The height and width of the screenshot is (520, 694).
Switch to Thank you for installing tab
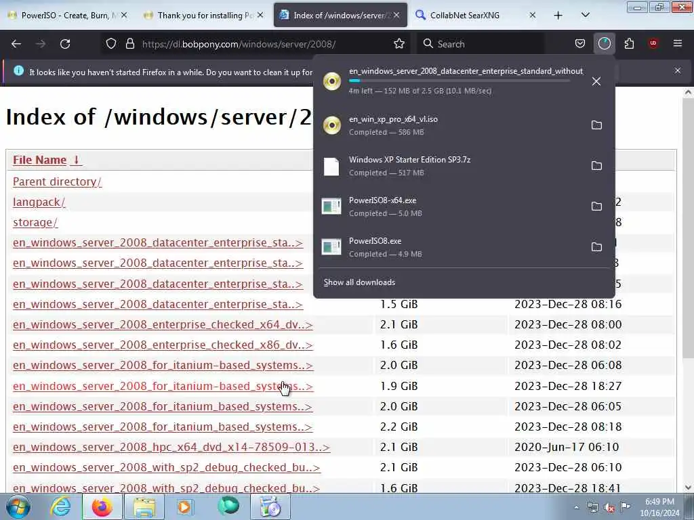point(203,16)
